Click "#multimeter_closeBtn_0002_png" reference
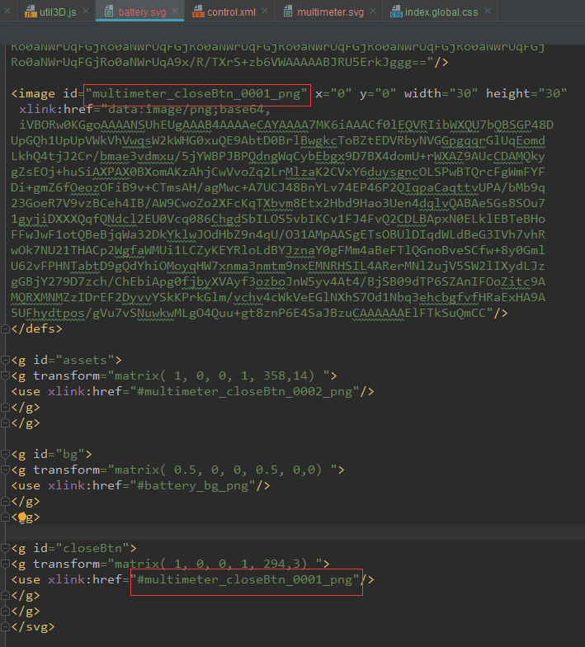The width and height of the screenshot is (585, 647). [244, 391]
